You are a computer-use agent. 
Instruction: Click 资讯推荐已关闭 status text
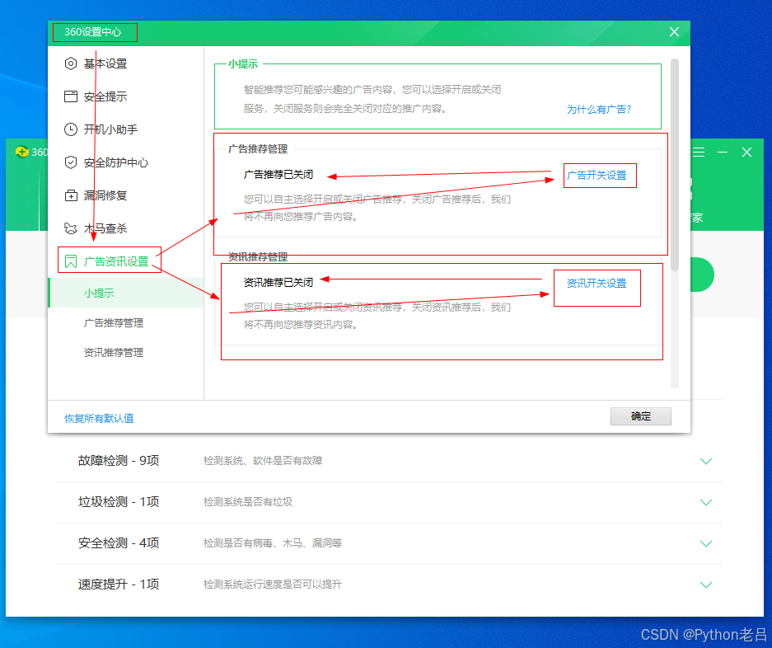[x=278, y=282]
